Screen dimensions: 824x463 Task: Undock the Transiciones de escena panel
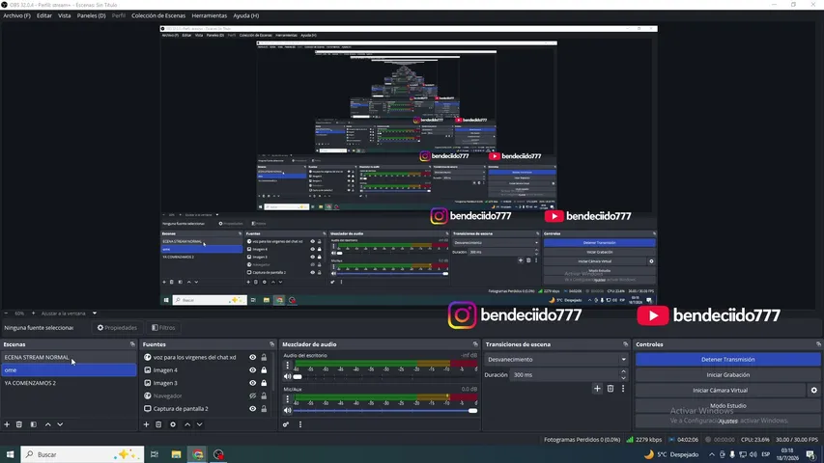pyautogui.click(x=625, y=344)
